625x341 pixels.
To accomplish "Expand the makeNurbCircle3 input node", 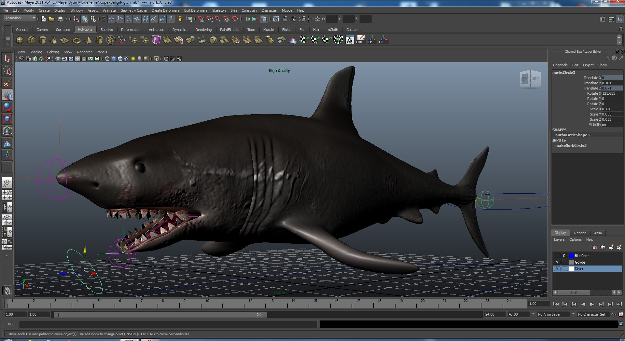I will tap(571, 145).
